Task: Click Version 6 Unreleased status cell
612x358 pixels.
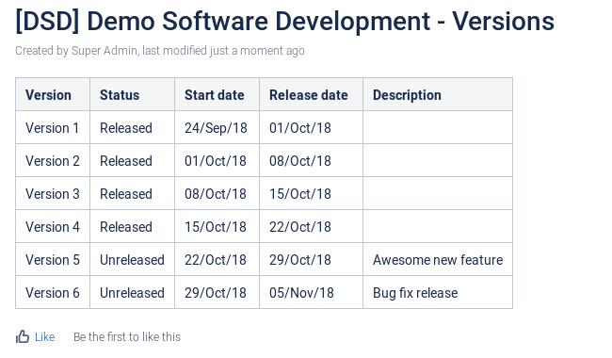Action: point(133,292)
